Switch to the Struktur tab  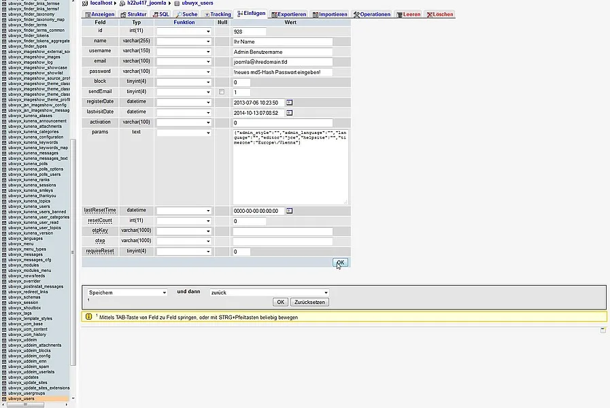click(x=133, y=14)
